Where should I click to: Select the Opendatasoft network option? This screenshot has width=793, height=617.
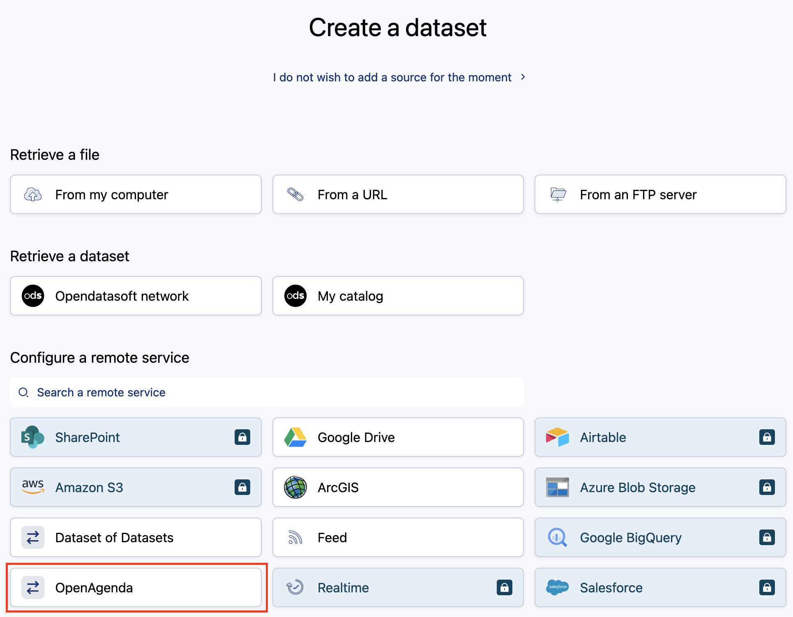(136, 296)
